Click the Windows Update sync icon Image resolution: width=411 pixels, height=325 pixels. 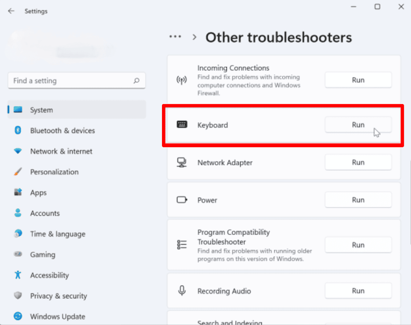click(x=18, y=316)
